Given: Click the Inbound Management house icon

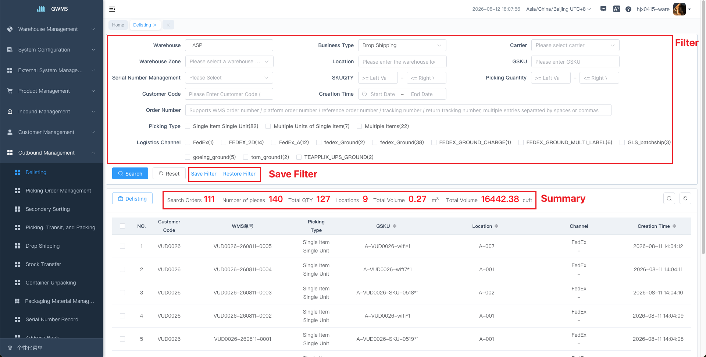Looking at the screenshot, I should point(10,112).
